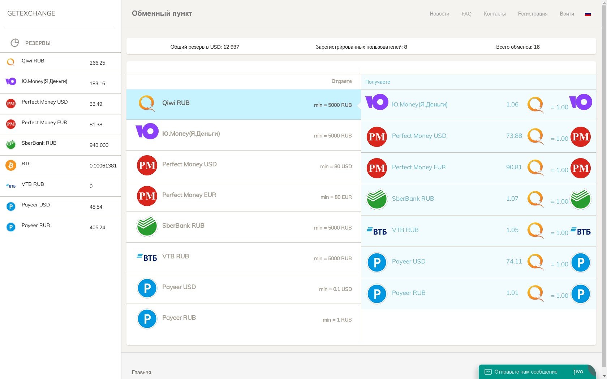Open the Jivo chat message button
This screenshot has width=607, height=379.
coord(537,372)
